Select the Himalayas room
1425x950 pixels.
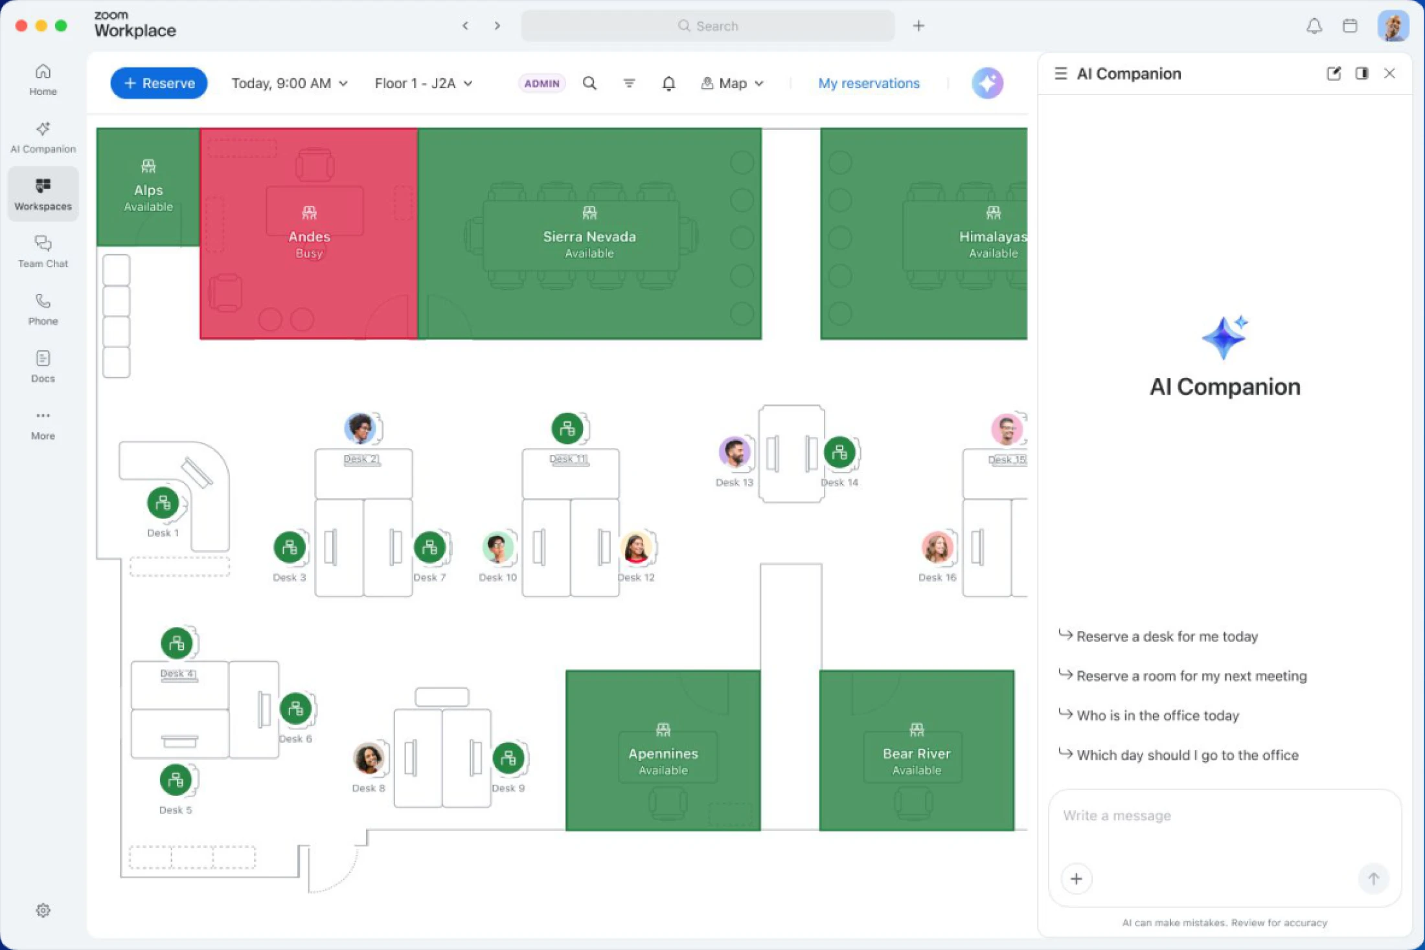924,234
